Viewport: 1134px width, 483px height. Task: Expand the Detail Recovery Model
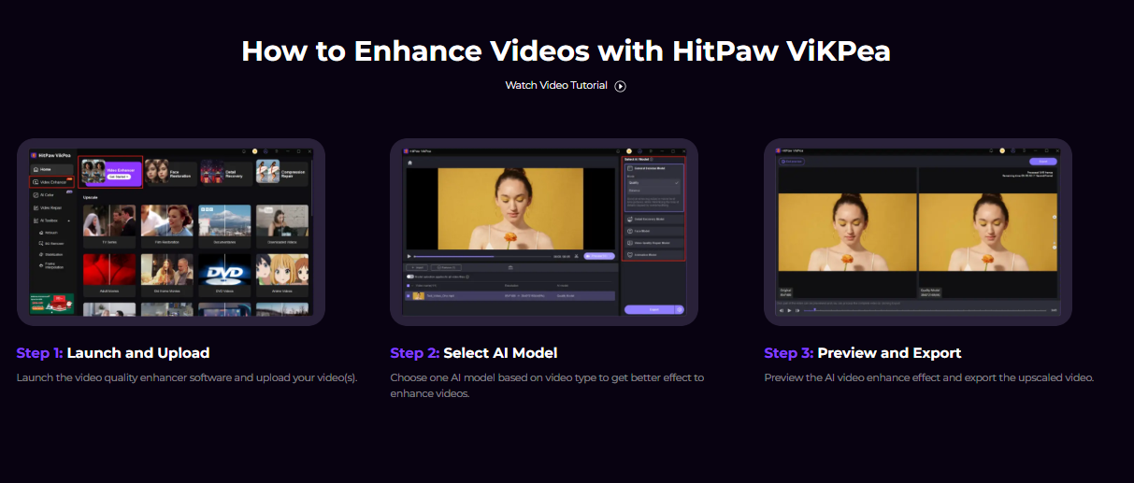pos(653,219)
